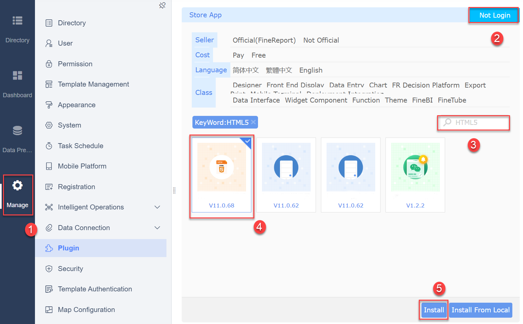Viewport: 523px width, 324px height.
Task: Filter by FineTube class
Action: (452, 100)
